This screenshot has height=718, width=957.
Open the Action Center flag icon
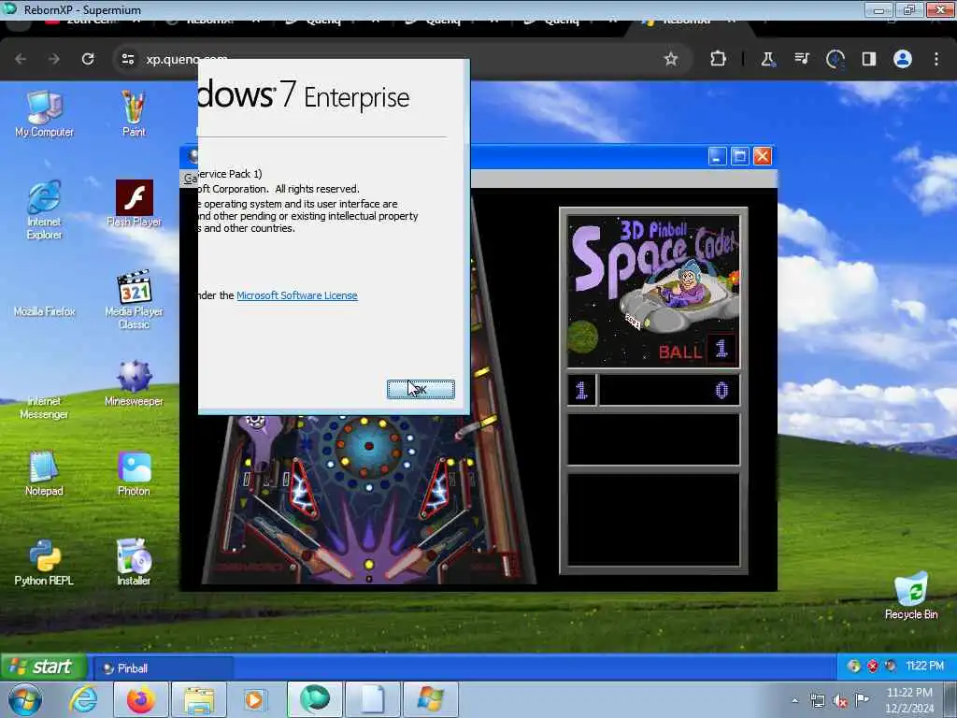[863, 700]
